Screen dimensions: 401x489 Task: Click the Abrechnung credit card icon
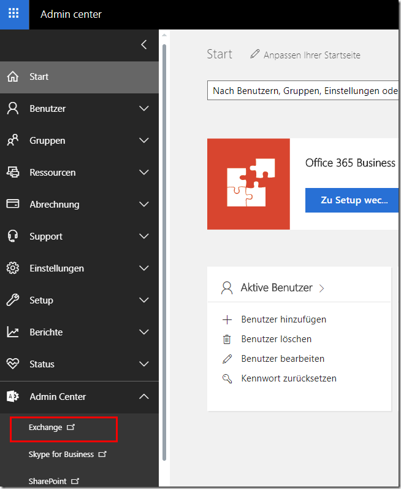tap(12, 205)
